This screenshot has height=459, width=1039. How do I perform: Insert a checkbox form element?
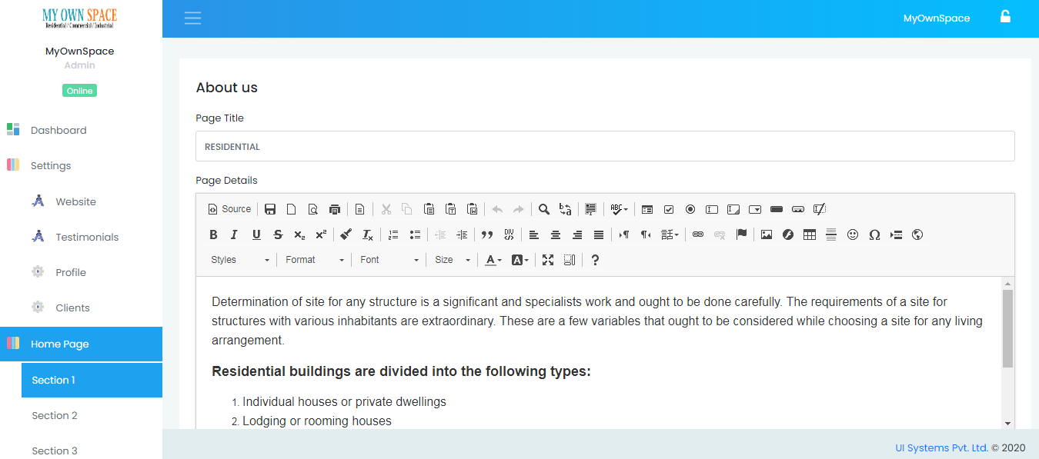click(x=668, y=209)
